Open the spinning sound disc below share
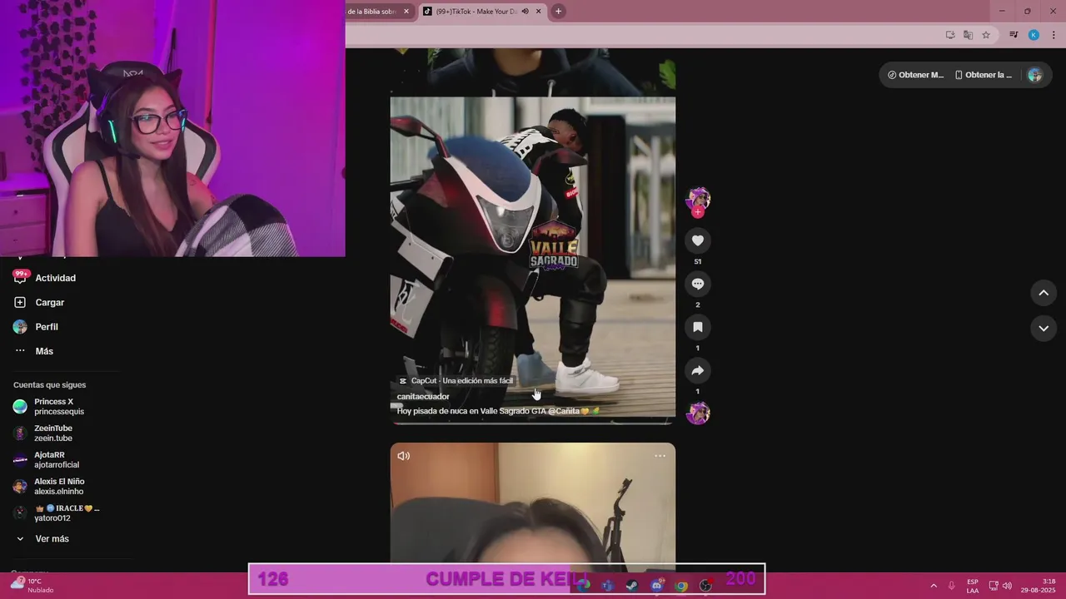 (698, 413)
